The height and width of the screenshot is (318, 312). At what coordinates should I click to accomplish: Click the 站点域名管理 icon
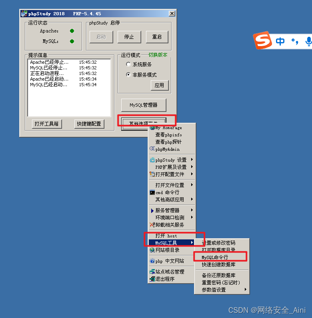[x=152, y=272]
